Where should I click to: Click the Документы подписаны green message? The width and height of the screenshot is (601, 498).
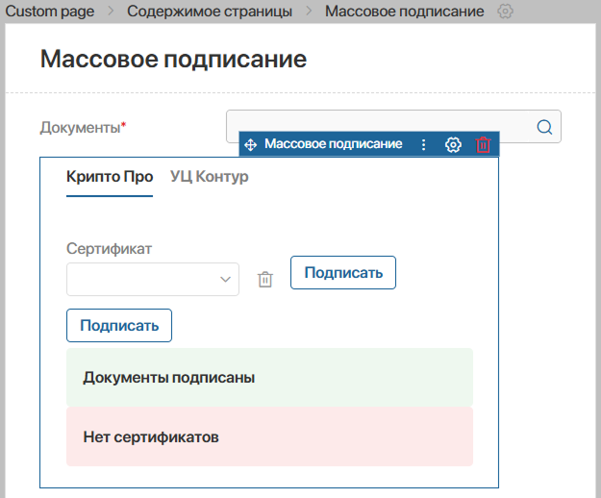[270, 377]
